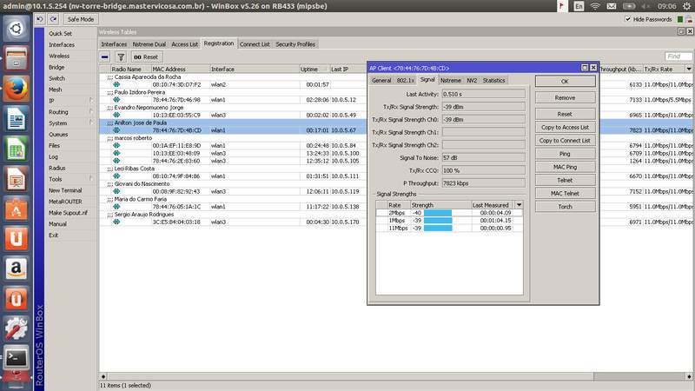
Task: Launch Firefox from the dock
Action: click(16, 89)
